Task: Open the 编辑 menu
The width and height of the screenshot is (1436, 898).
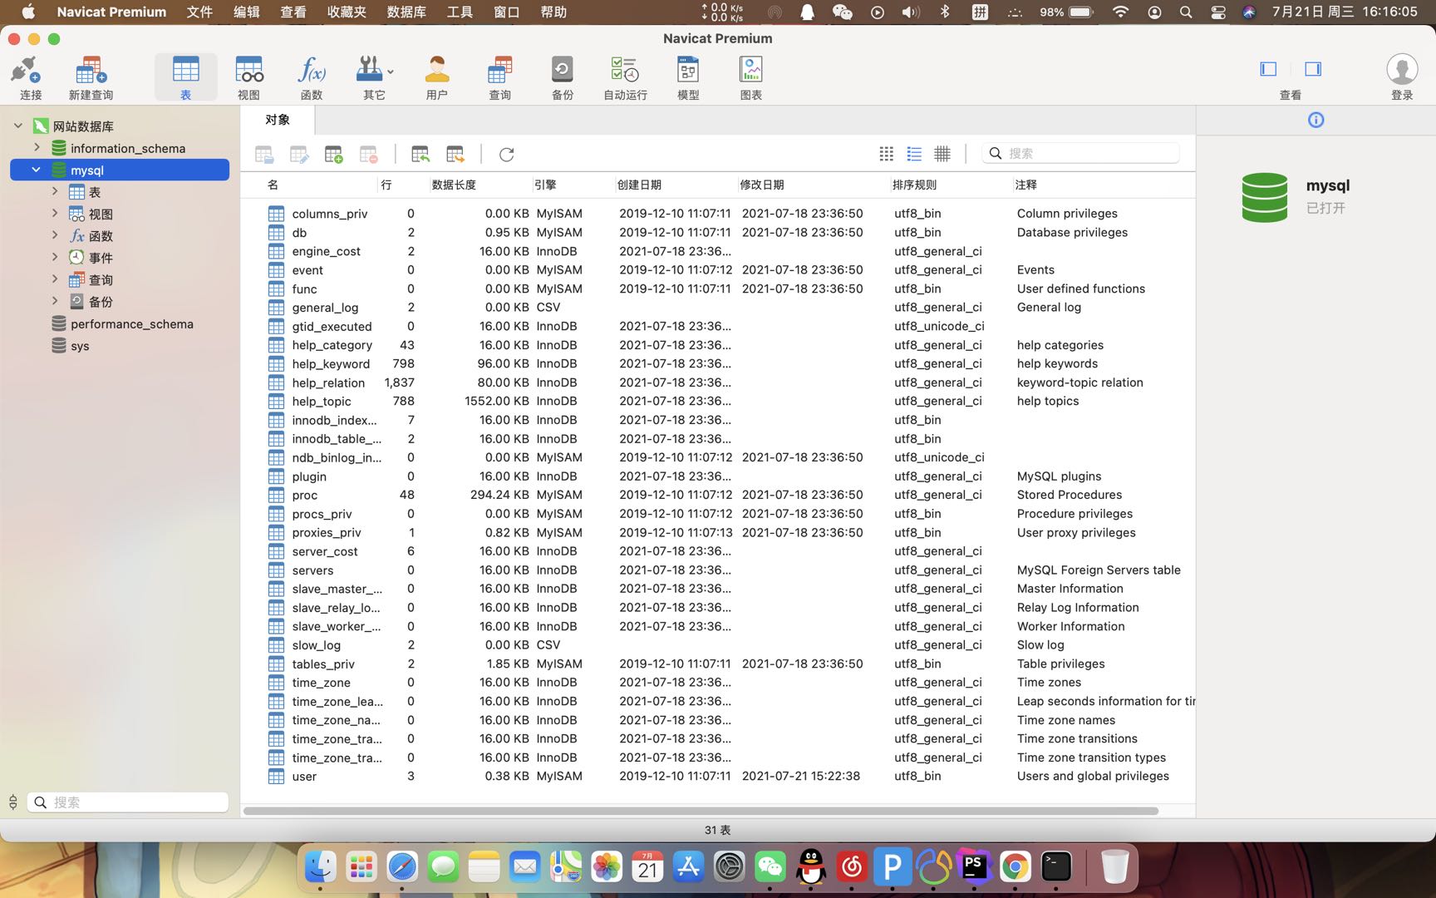Action: (x=246, y=12)
